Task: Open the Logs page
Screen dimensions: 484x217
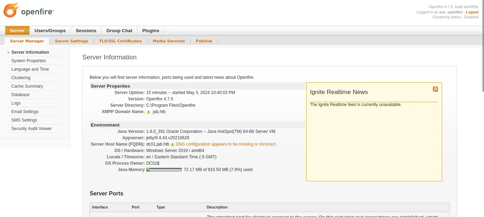Action: 16,103
